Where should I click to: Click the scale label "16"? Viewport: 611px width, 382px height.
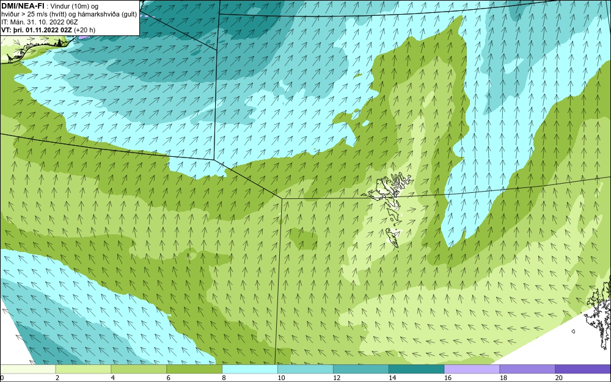pos(448,378)
